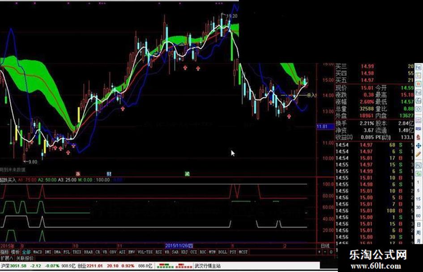Screen dimensions: 423x272
Task: Click the 19.20 high price label
Action: pyautogui.click(x=231, y=16)
